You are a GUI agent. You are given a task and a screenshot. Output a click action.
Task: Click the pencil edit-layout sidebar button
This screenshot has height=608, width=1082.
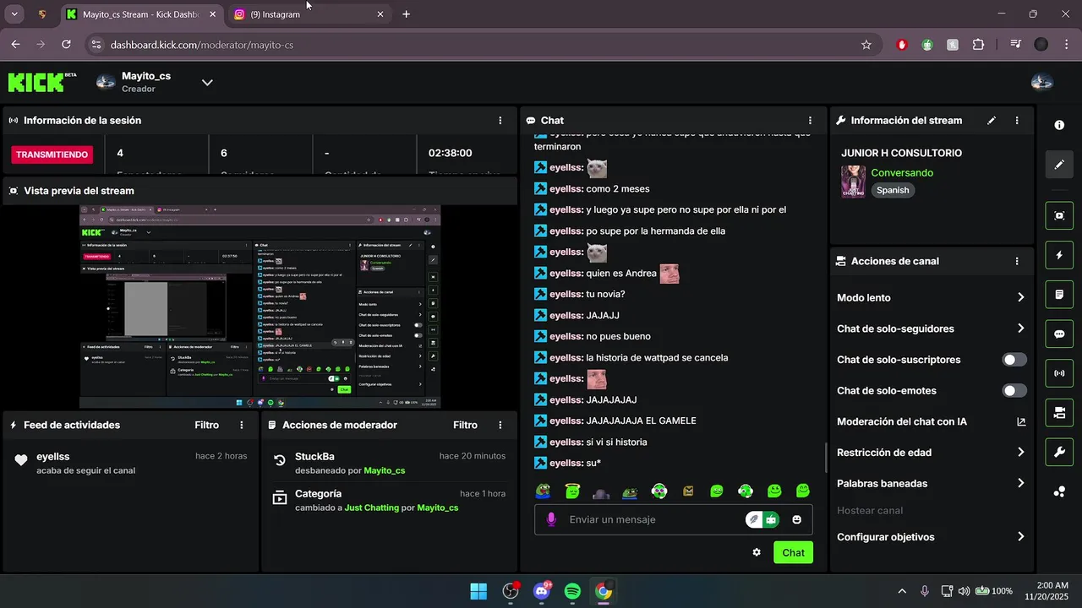coord(1059,164)
